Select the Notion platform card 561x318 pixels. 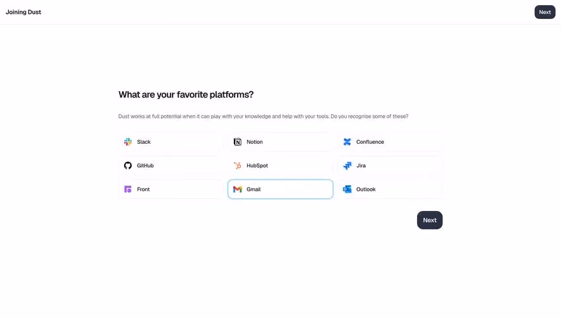280,142
